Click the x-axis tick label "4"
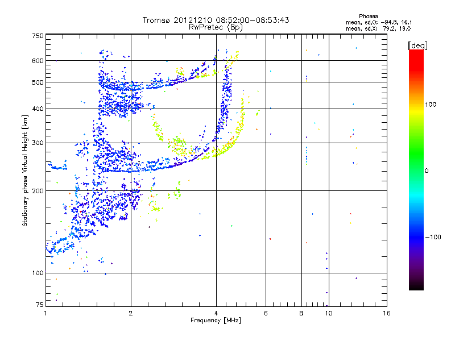The width and height of the screenshot is (455, 341). click(216, 313)
